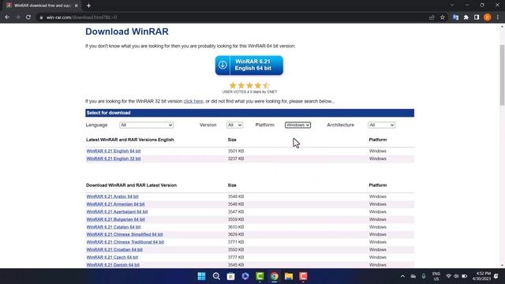This screenshot has width=505, height=284.
Task: Open WinRAR 6.21 Chinese Traditional 64 bit
Action: [x=125, y=242]
